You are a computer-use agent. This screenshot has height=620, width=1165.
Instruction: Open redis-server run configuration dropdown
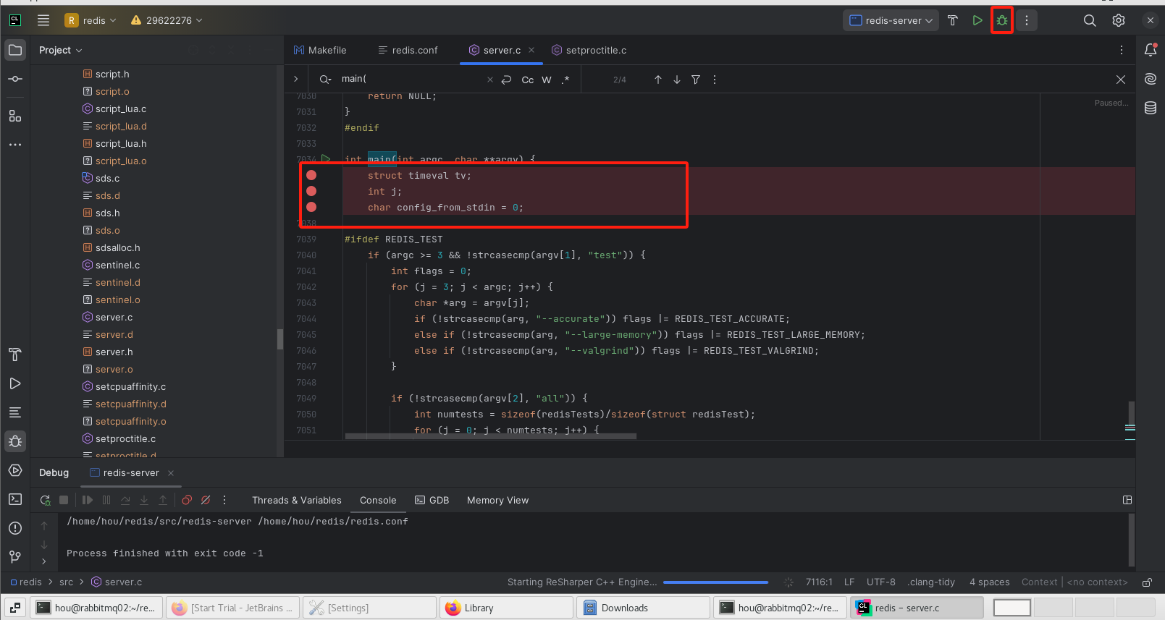pos(891,20)
